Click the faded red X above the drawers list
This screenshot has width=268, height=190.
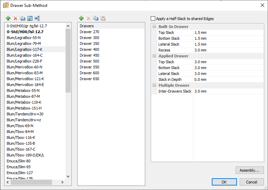coord(89,18)
